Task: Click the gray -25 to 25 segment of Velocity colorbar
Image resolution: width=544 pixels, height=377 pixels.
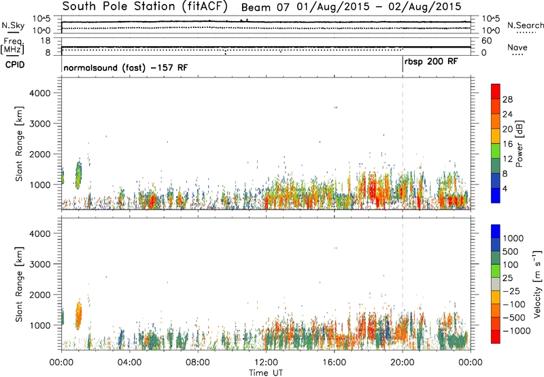Action: 496,284
